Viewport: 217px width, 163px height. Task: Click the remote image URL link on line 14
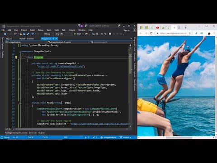(60, 66)
